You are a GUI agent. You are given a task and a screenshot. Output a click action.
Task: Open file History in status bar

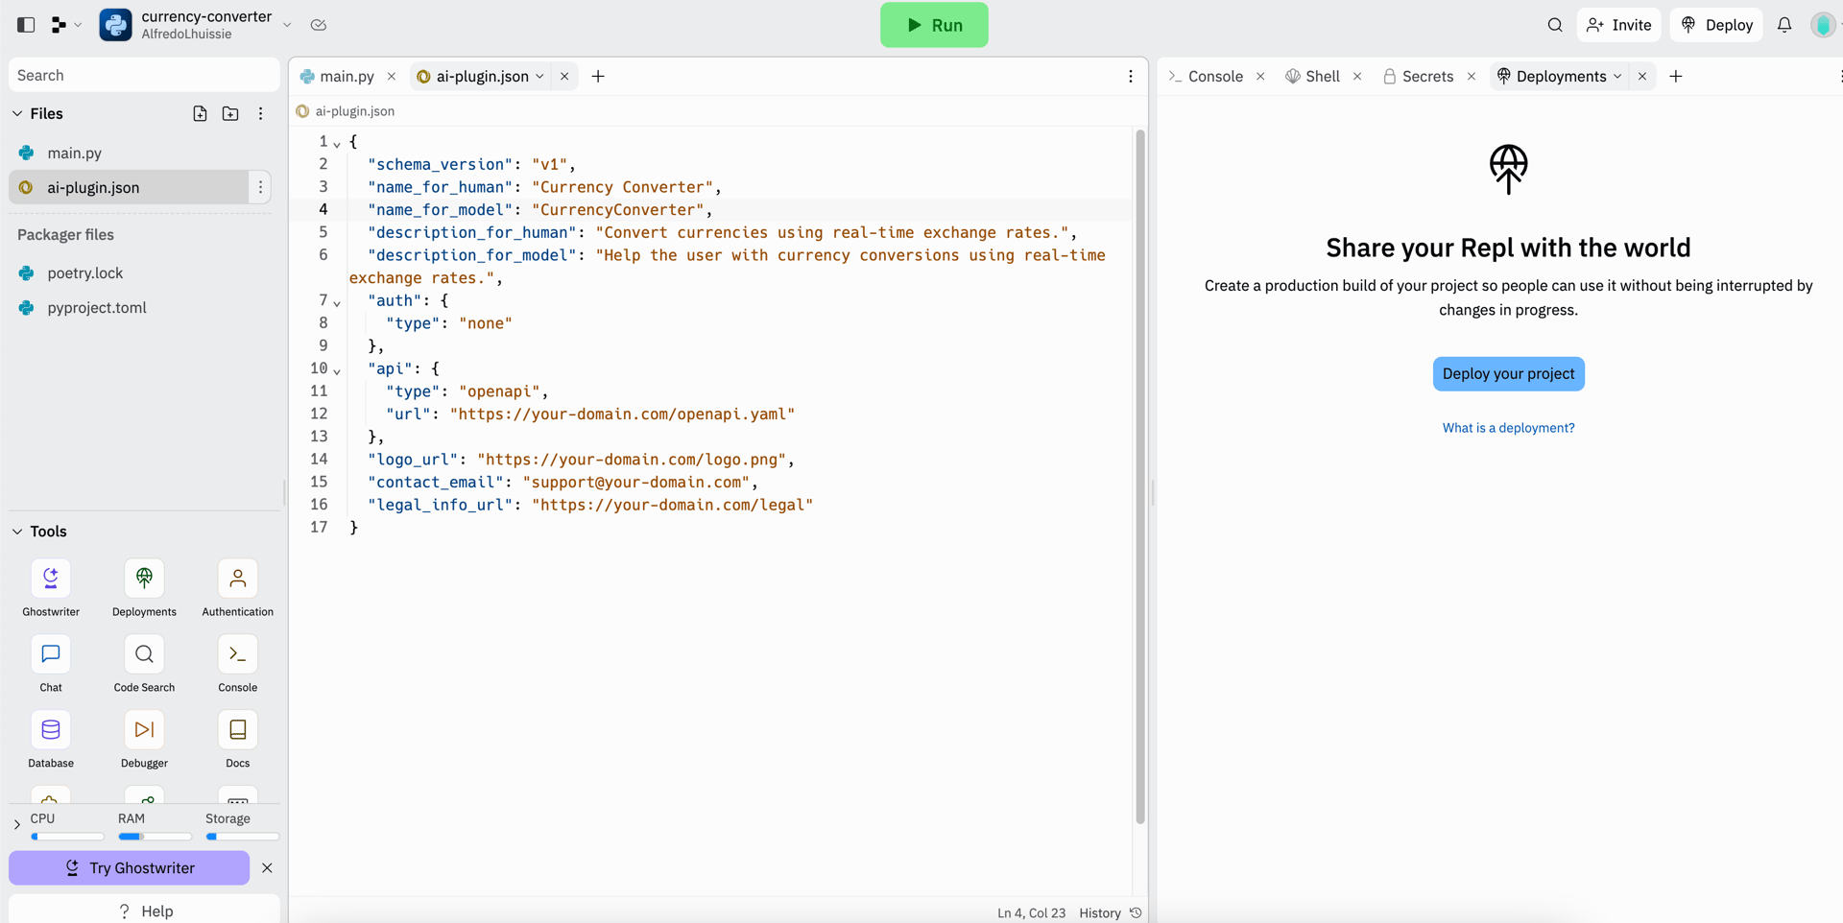(x=1111, y=912)
